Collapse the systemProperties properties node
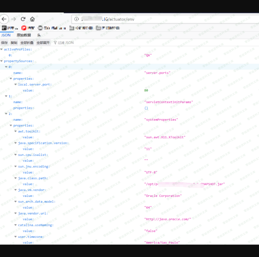Screen dimensions: 259x257 tap(11, 125)
